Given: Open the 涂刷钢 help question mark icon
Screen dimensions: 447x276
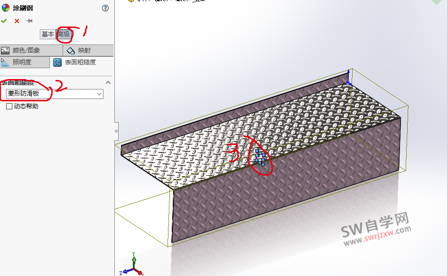Looking at the screenshot, I should (105, 8).
